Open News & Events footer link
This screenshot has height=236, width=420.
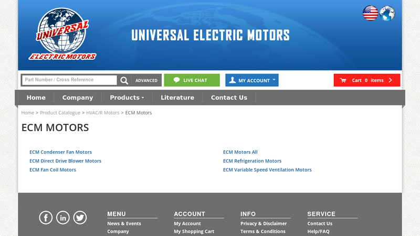click(x=124, y=223)
